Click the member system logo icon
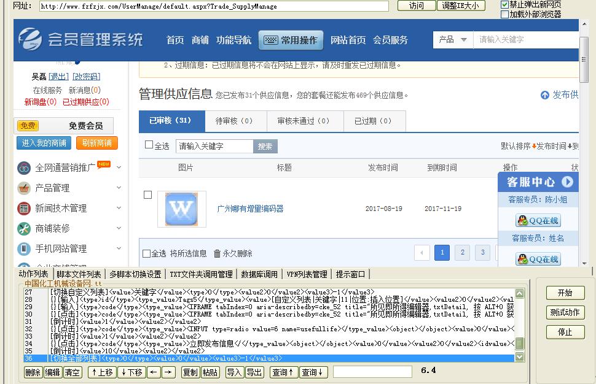Screen dimensions: 596x384 [x=30, y=39]
